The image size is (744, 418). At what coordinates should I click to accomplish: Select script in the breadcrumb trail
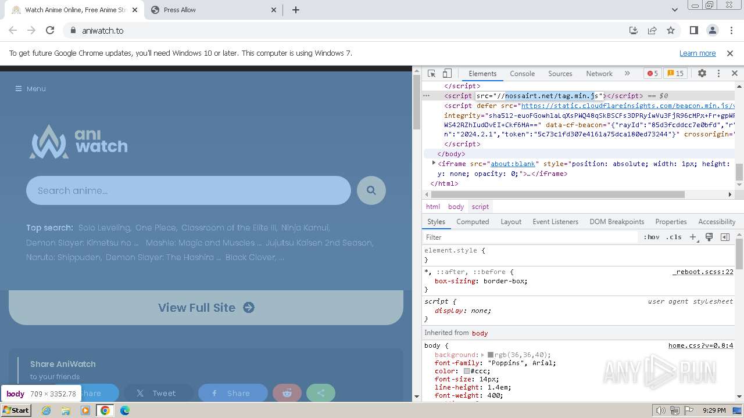(x=480, y=207)
